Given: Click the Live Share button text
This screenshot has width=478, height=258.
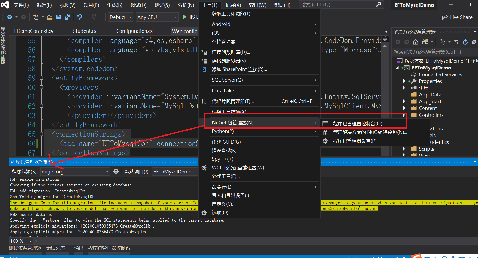Looking at the screenshot, I should (461, 17).
